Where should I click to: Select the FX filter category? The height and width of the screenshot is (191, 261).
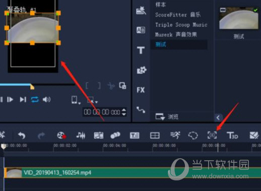click(141, 90)
